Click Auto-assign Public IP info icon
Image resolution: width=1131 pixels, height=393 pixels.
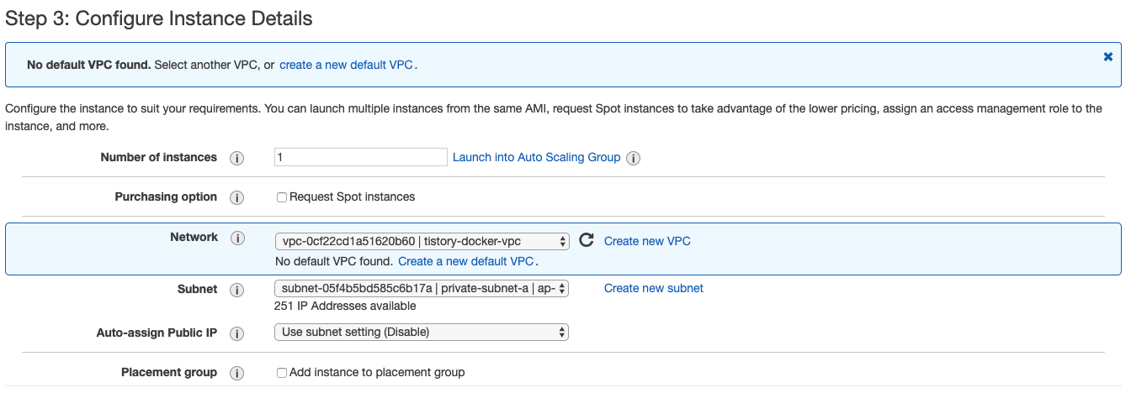pos(237,333)
